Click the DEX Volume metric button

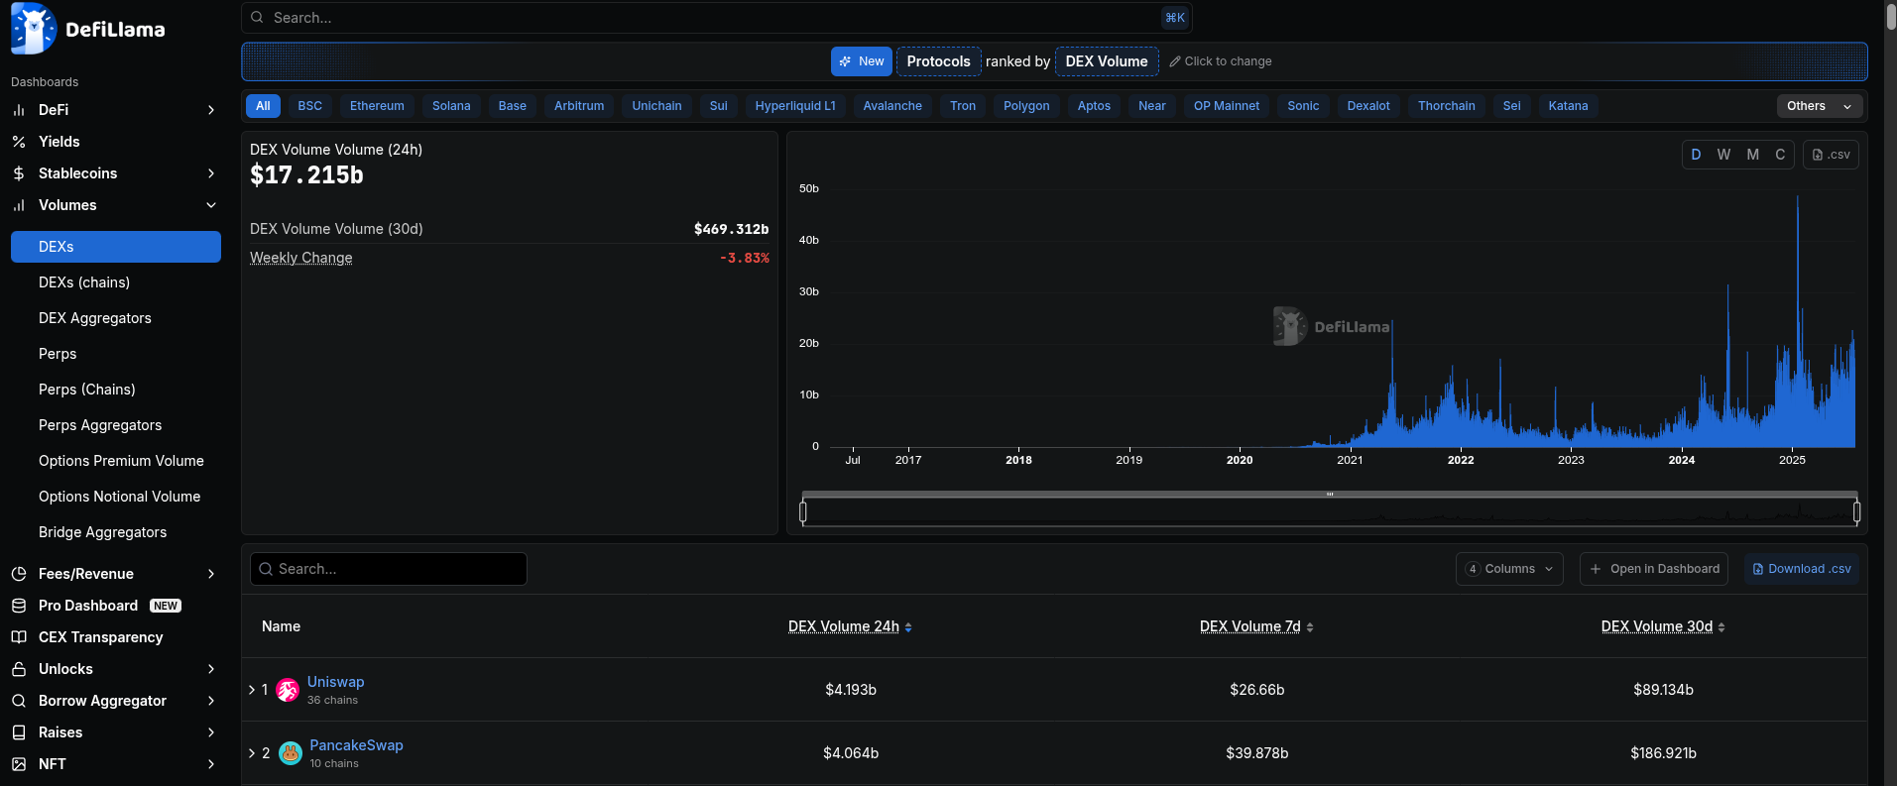1107,61
